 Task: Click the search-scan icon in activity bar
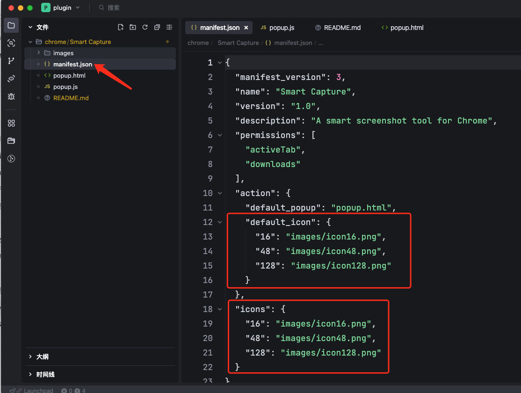(x=11, y=43)
